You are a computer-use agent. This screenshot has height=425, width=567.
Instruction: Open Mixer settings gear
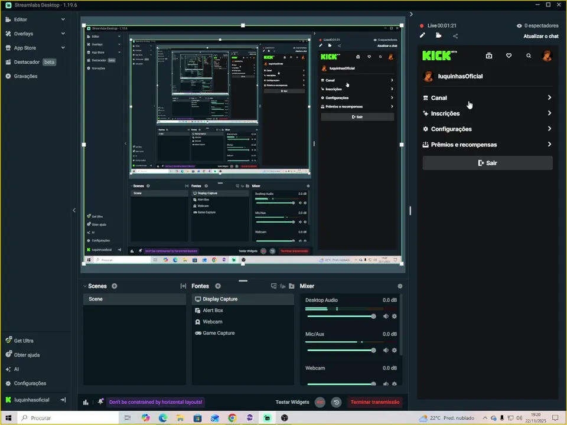point(400,286)
